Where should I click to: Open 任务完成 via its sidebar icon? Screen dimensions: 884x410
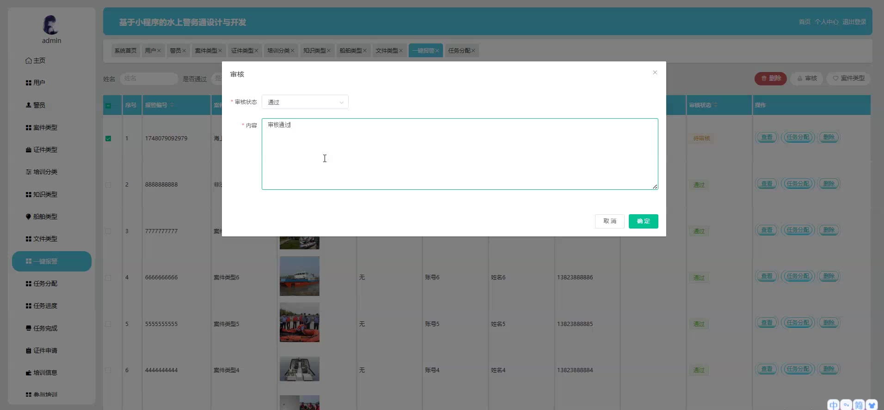29,328
